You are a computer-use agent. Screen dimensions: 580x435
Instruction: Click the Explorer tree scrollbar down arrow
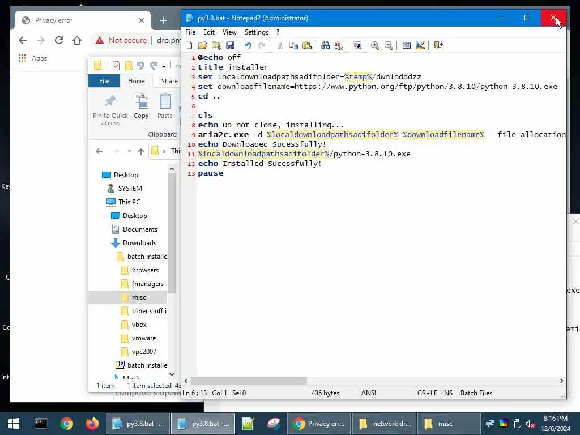[172, 374]
